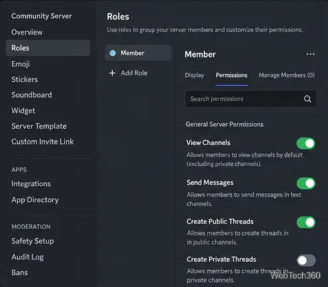Click the Send Messages permission title
Screen dimensions: 328x287
click(x=210, y=183)
